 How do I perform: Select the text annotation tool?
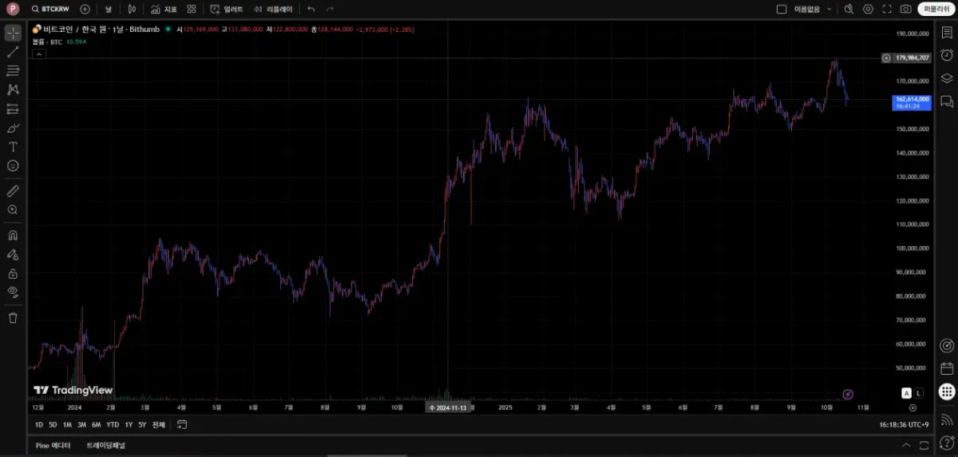[x=13, y=146]
